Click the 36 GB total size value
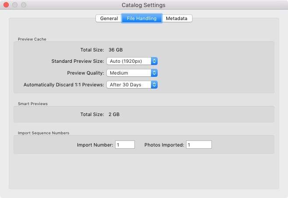288x198 pixels. pos(116,50)
